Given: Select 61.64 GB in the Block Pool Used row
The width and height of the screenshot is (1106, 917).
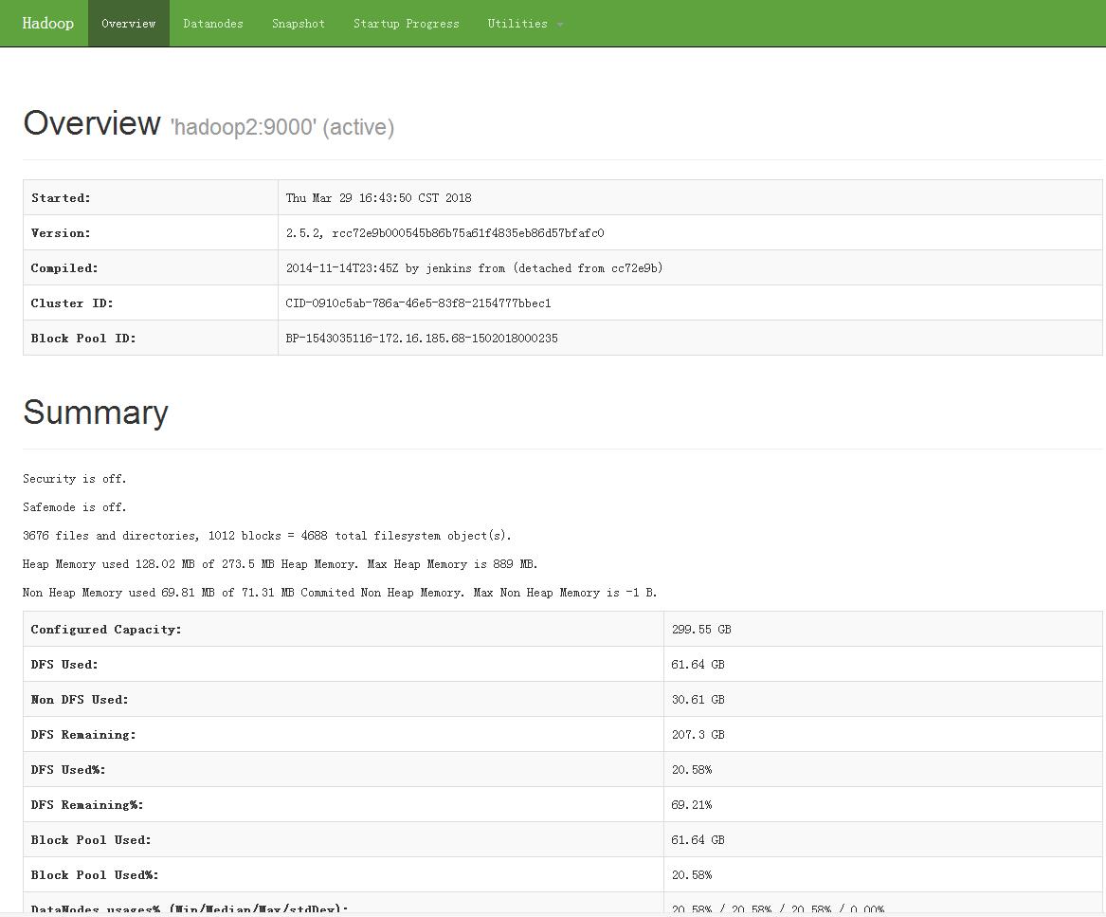Looking at the screenshot, I should [698, 840].
